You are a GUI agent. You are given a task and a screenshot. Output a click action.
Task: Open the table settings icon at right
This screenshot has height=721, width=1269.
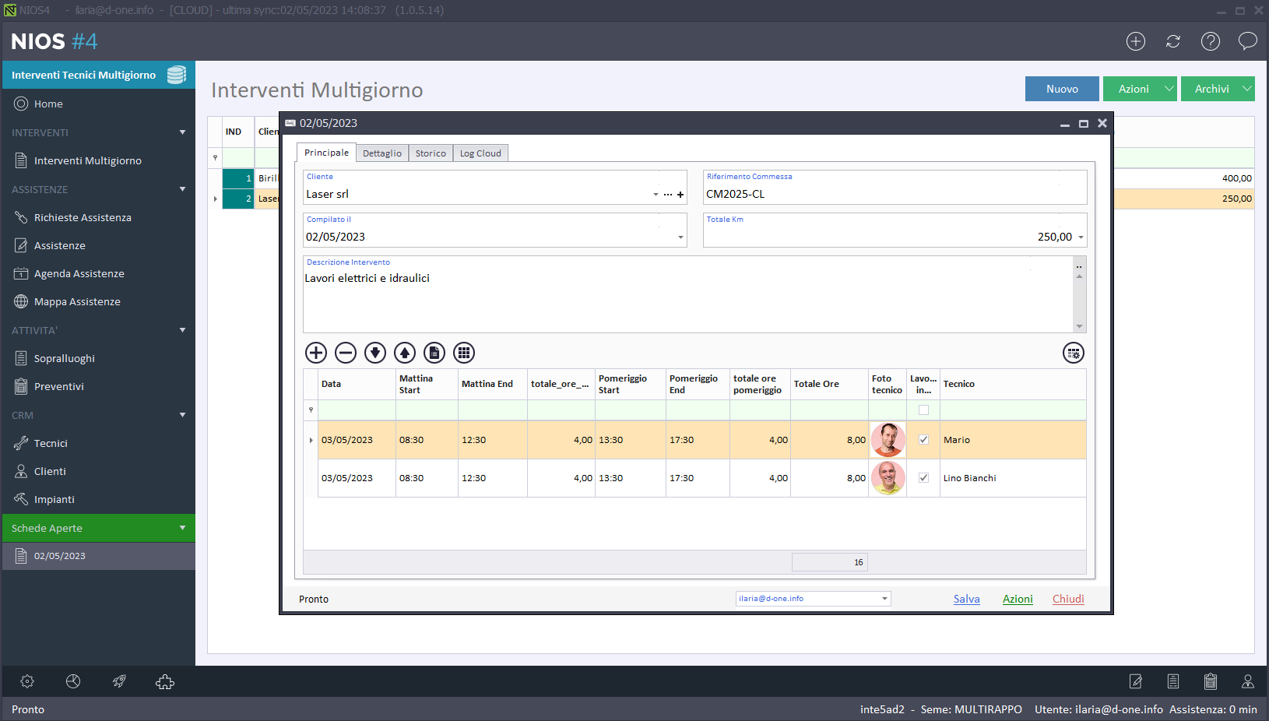(x=1074, y=353)
